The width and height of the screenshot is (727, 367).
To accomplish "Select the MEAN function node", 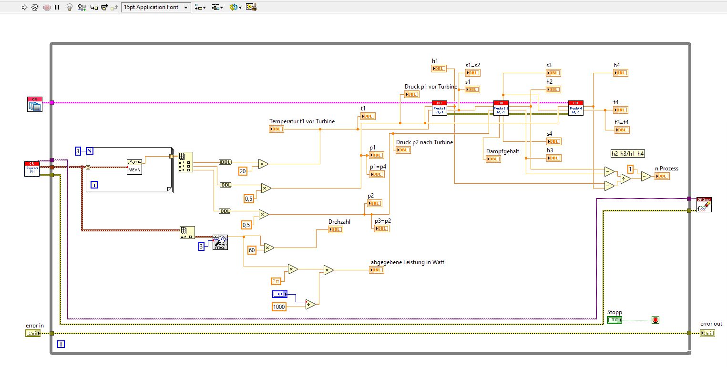I will click(134, 167).
